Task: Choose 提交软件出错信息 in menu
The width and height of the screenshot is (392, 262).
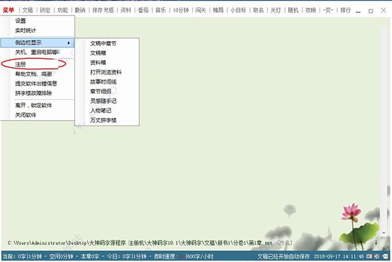Action: [x=36, y=84]
